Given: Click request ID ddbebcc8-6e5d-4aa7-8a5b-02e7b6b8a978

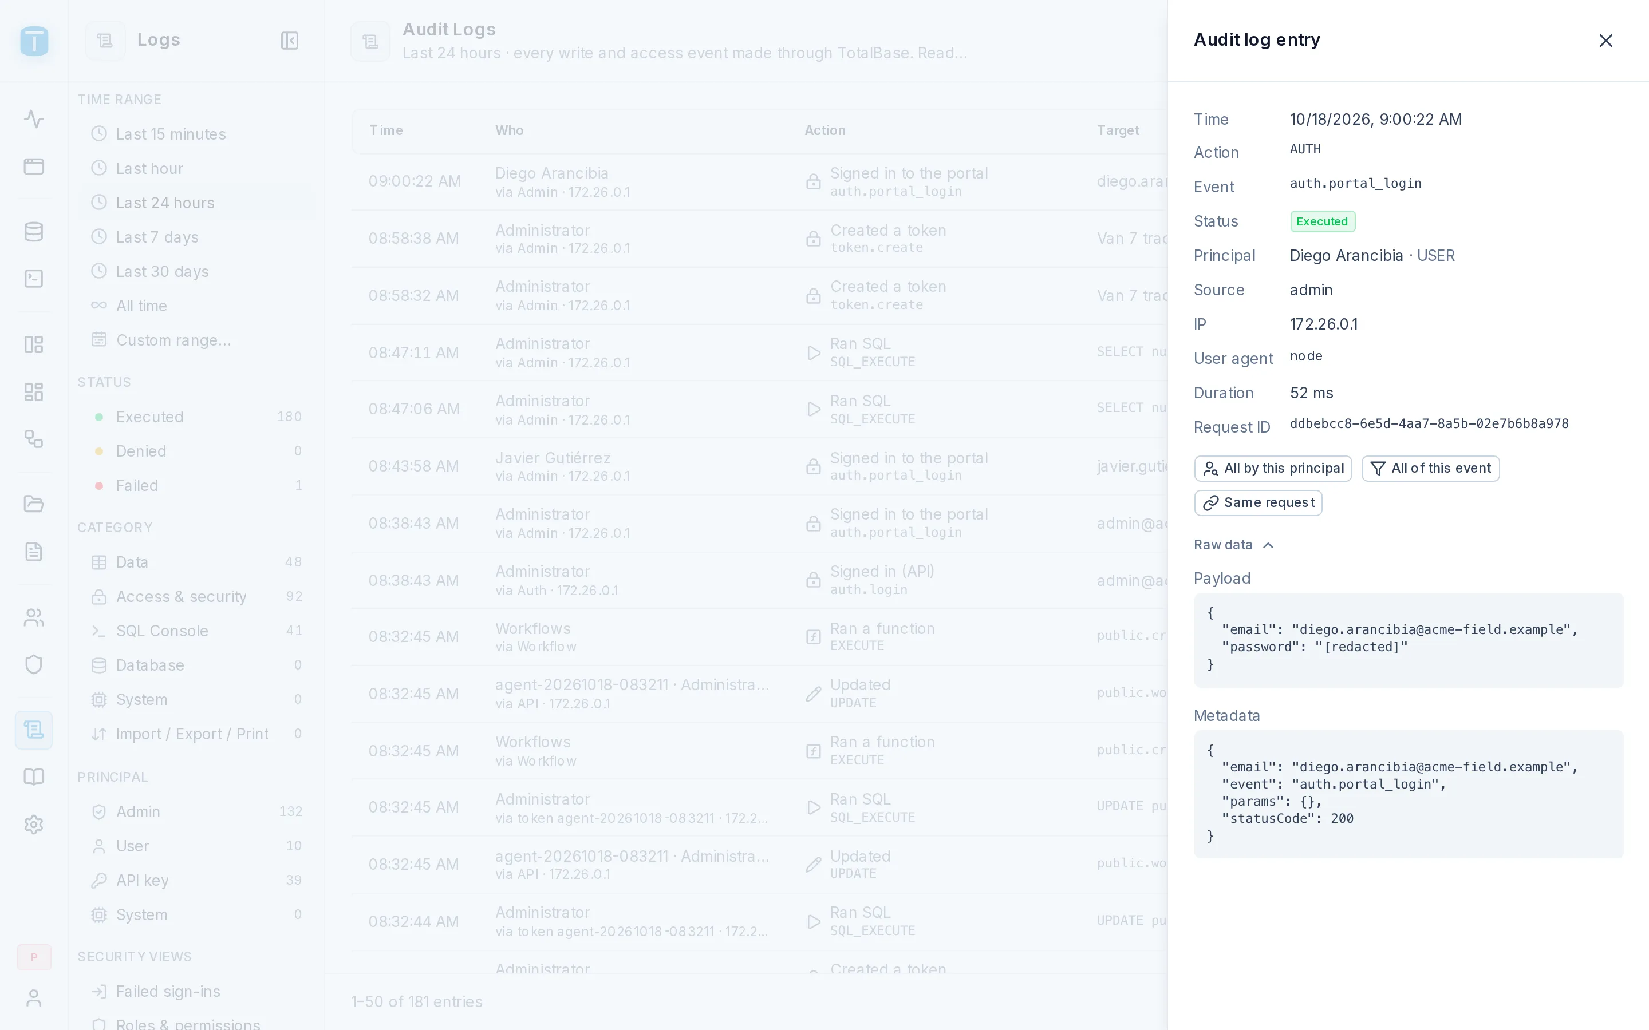Looking at the screenshot, I should (1429, 423).
